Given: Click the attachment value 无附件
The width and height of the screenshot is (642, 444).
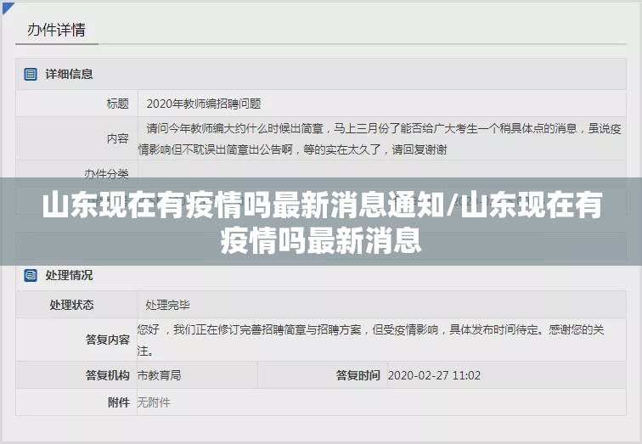Looking at the screenshot, I should [154, 402].
